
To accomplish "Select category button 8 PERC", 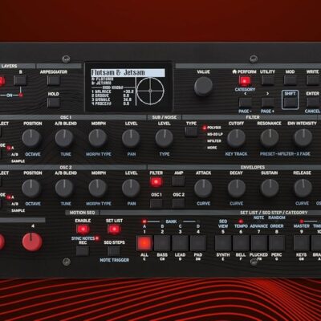I will pyautogui.click(x=277, y=243).
